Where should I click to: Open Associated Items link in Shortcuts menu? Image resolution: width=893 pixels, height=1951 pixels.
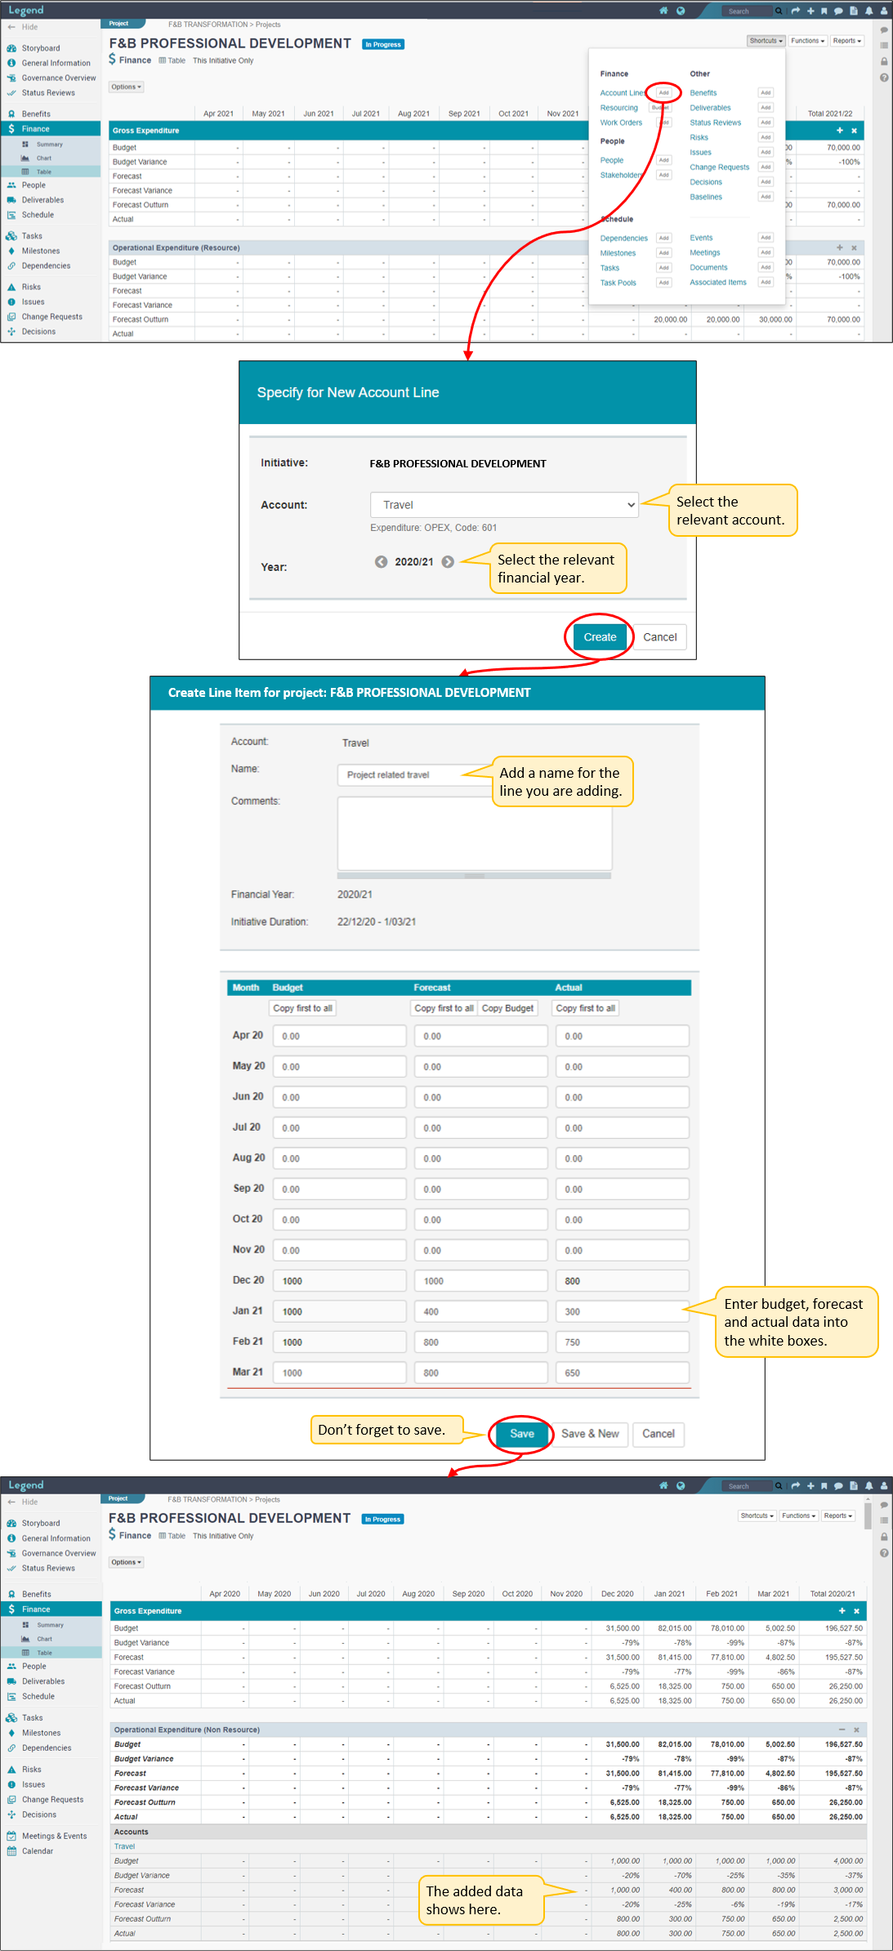click(x=718, y=282)
